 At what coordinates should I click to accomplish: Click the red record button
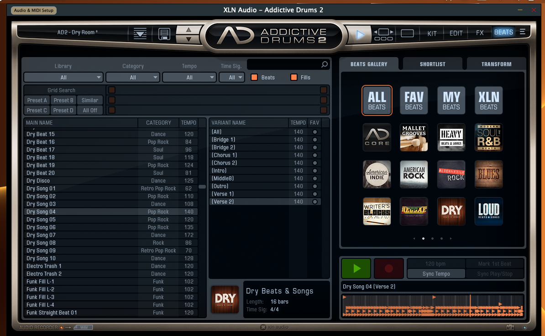pyautogui.click(x=388, y=268)
